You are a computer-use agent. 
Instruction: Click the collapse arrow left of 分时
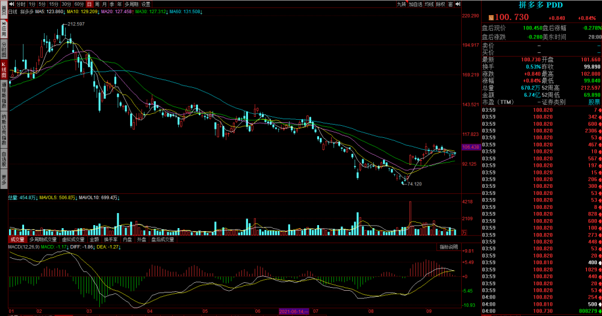tap(11, 4)
